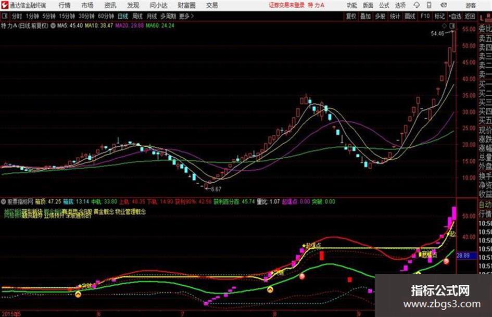Switch to the 5分钟 period
The width and height of the screenshot is (492, 317).
(48, 16)
